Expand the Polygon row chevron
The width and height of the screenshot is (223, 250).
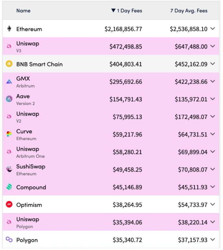(x=213, y=240)
